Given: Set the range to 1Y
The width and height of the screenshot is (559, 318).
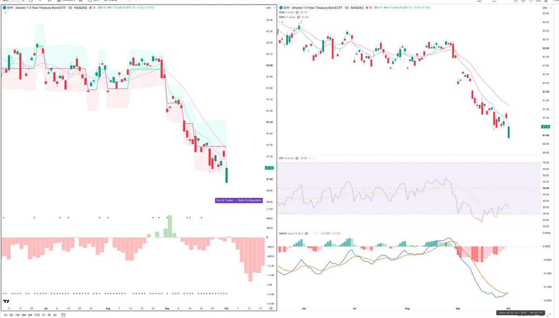Looking at the screenshot, I should pos(43,315).
